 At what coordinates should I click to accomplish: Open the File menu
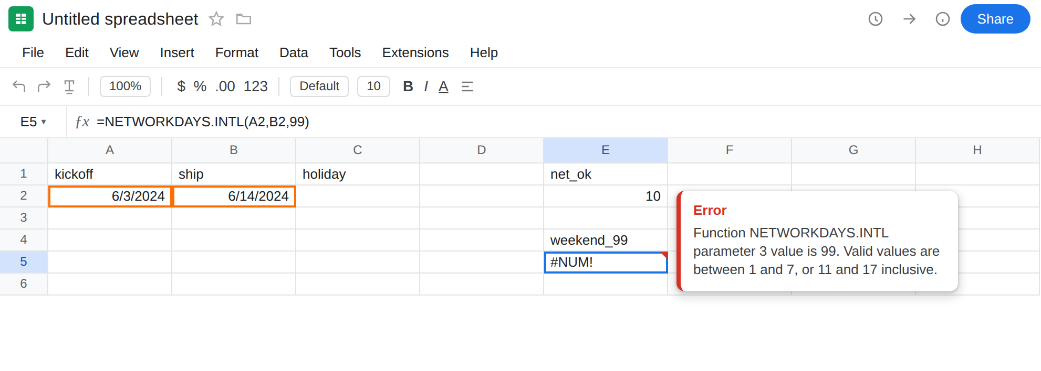coord(33,52)
